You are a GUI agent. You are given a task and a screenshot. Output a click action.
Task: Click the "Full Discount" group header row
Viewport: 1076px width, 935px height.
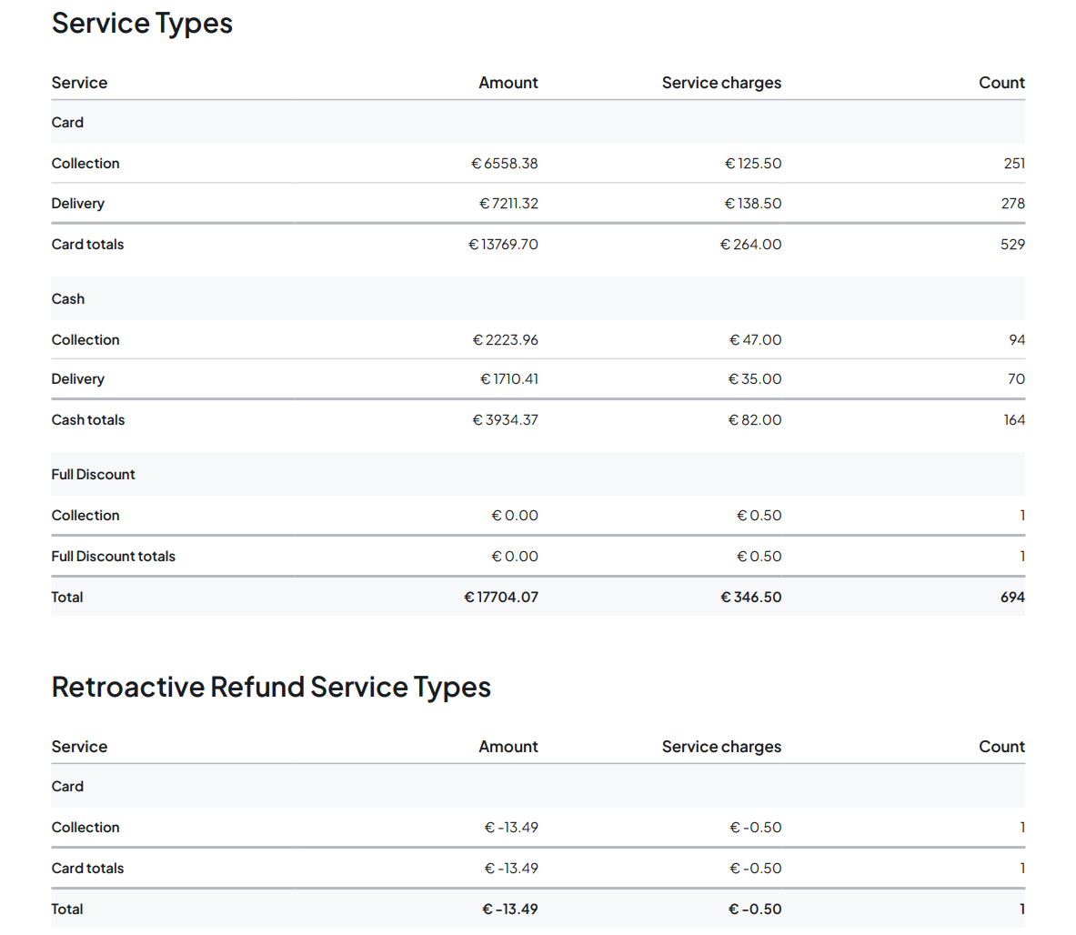pyautogui.click(x=93, y=475)
